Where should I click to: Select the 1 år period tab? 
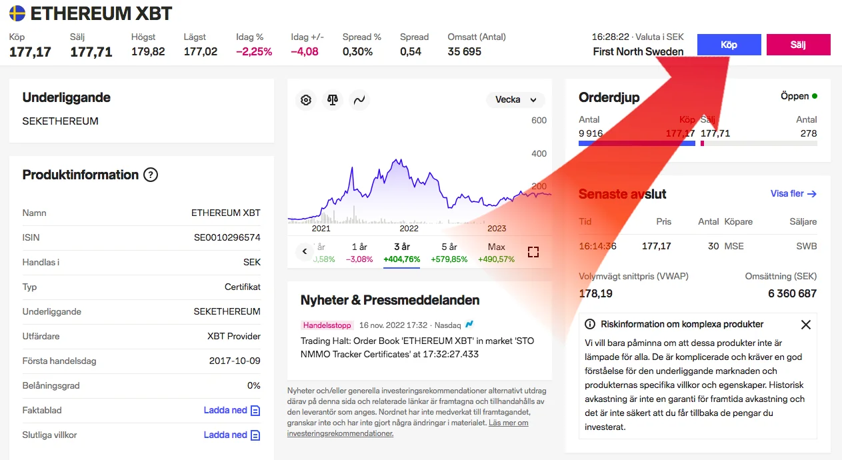359,252
